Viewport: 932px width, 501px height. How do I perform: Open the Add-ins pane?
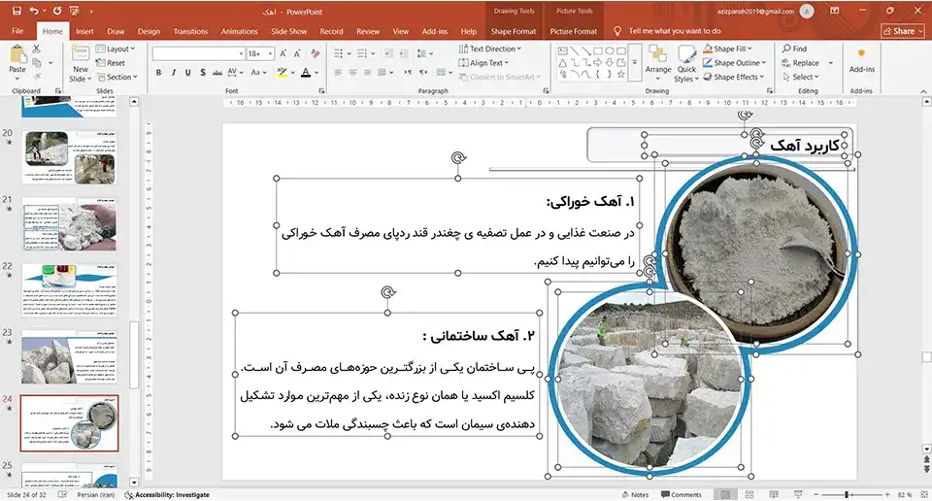861,61
